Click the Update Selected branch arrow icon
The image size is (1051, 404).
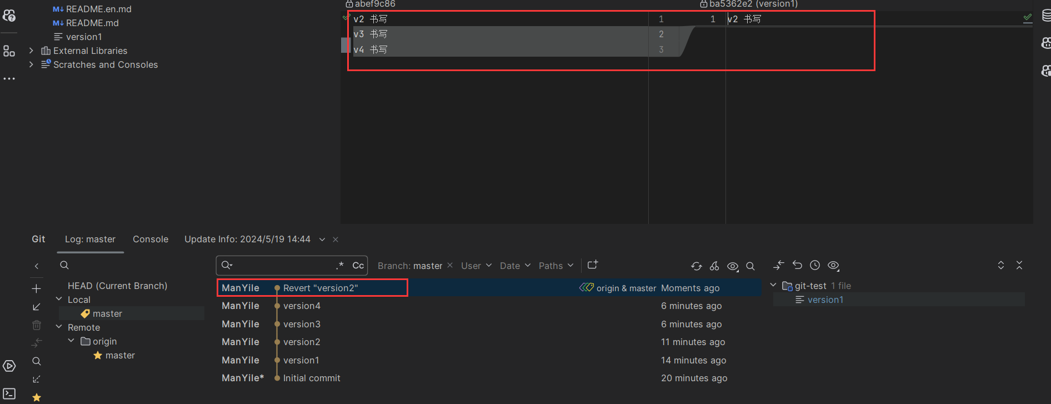coord(37,307)
